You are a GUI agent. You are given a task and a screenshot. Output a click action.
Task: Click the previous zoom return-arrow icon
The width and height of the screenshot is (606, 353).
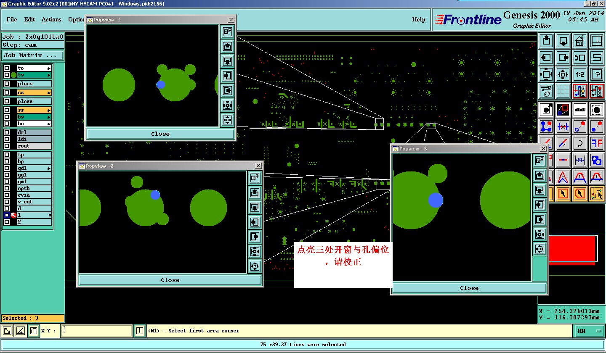[x=580, y=58]
